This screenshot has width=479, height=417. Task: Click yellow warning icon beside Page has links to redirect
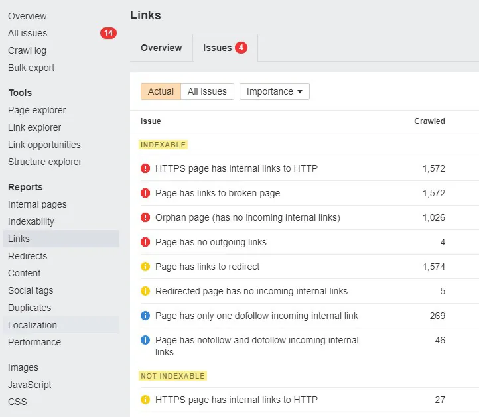pos(145,267)
